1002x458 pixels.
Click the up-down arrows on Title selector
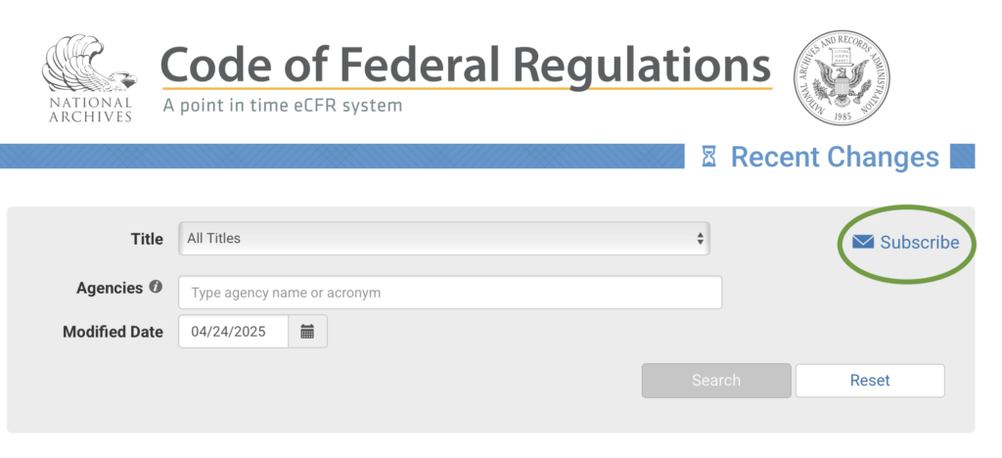(x=700, y=239)
